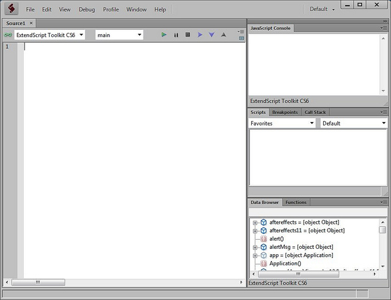391x300 pixels.
Task: Select the JavaScript Console tab
Action: pyautogui.click(x=270, y=28)
